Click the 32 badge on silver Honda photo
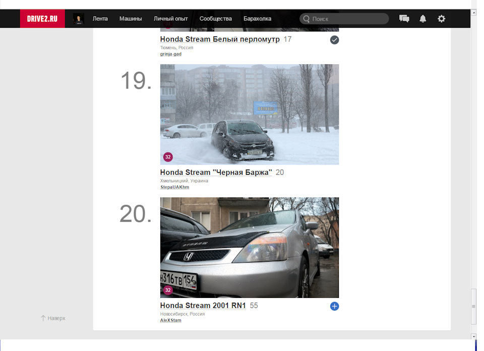Image resolution: width=484 pixels, height=351 pixels. (168, 290)
